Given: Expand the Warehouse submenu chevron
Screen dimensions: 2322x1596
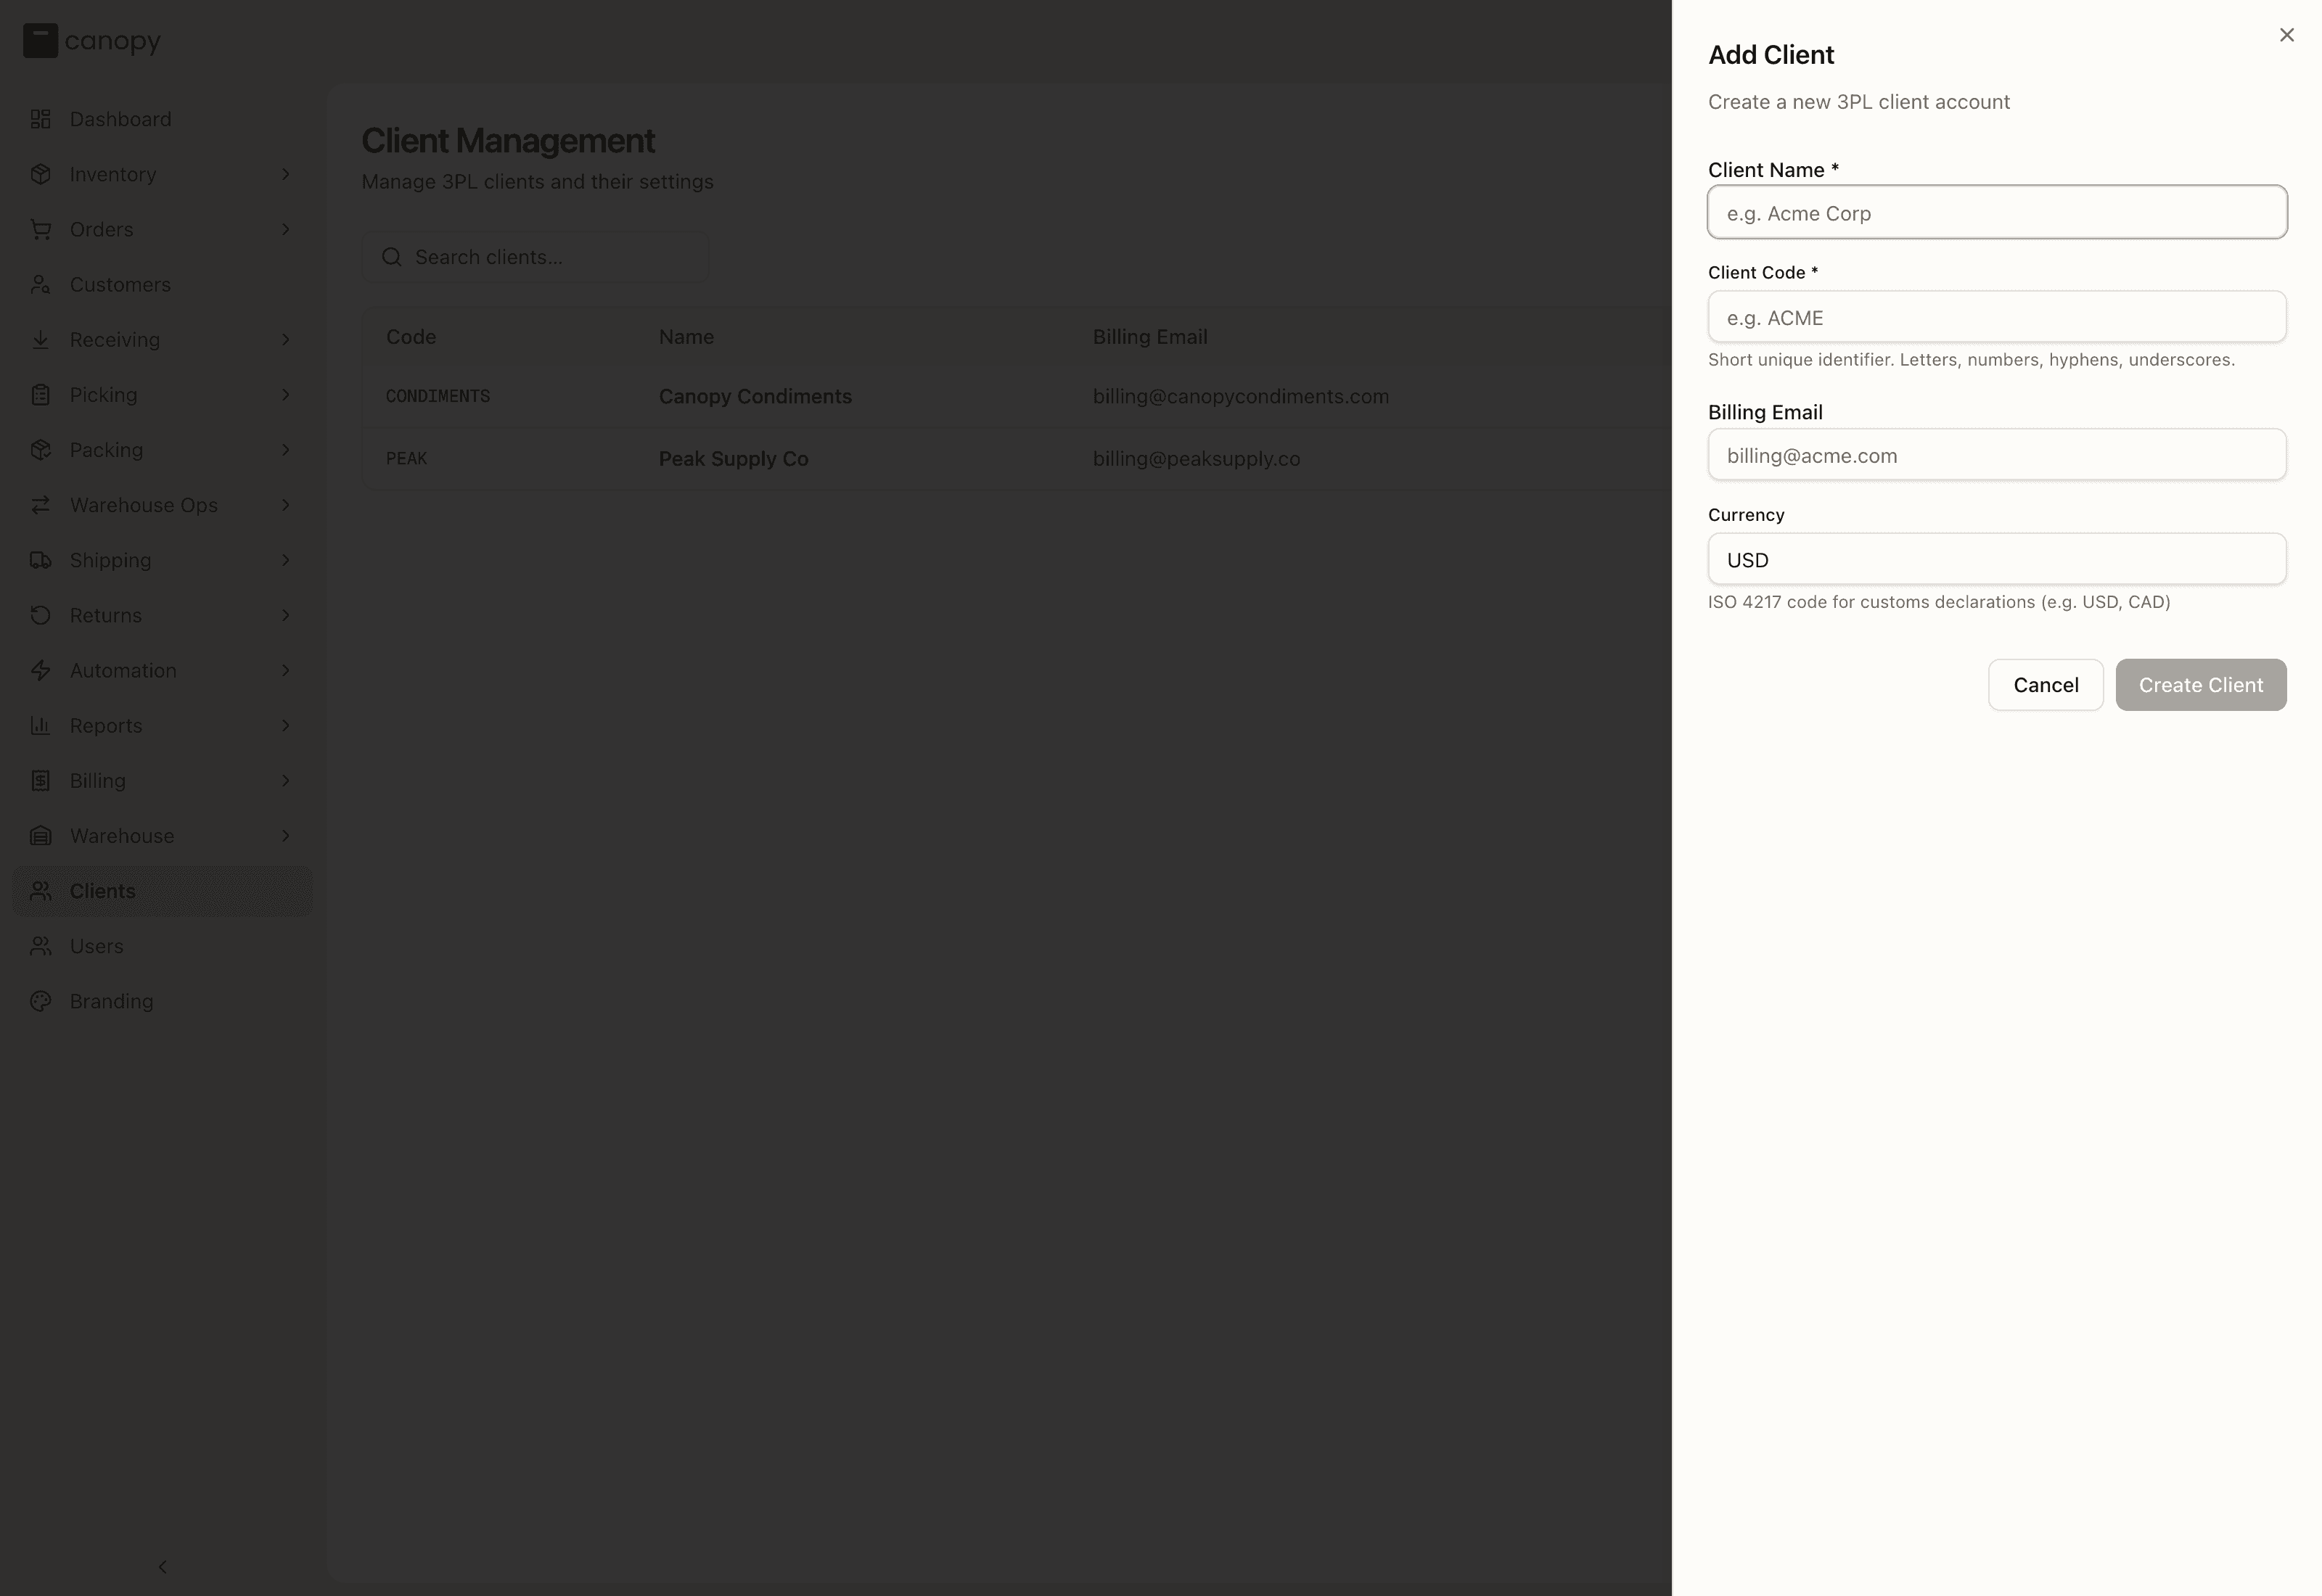Looking at the screenshot, I should coord(286,835).
